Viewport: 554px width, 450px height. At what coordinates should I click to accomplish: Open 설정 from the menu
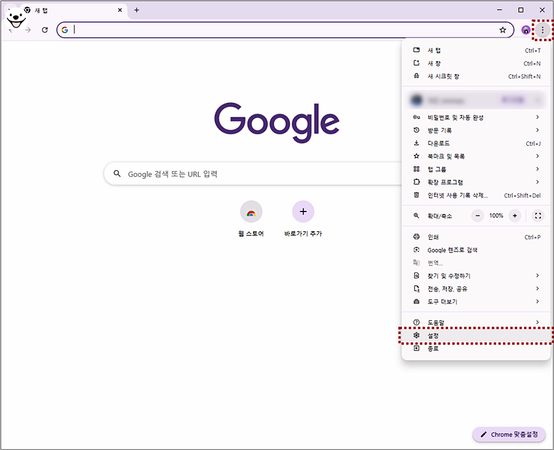coord(476,336)
